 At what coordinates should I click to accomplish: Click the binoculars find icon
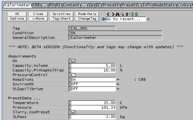pos(117,14)
